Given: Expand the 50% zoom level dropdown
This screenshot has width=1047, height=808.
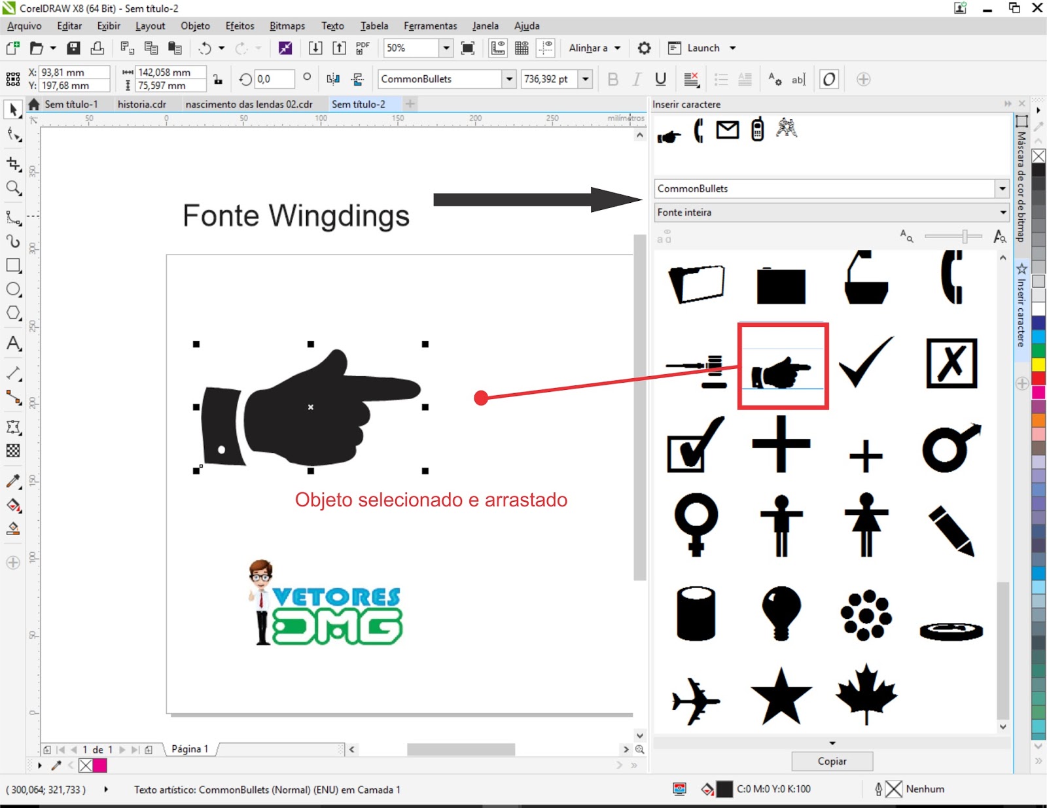Looking at the screenshot, I should coord(446,48).
